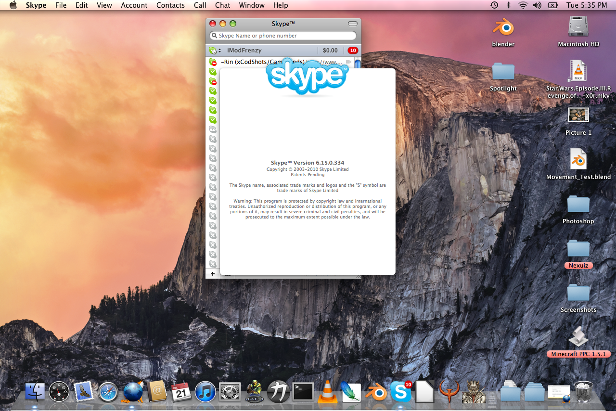Launch iTunes from the Dock

[x=205, y=391]
